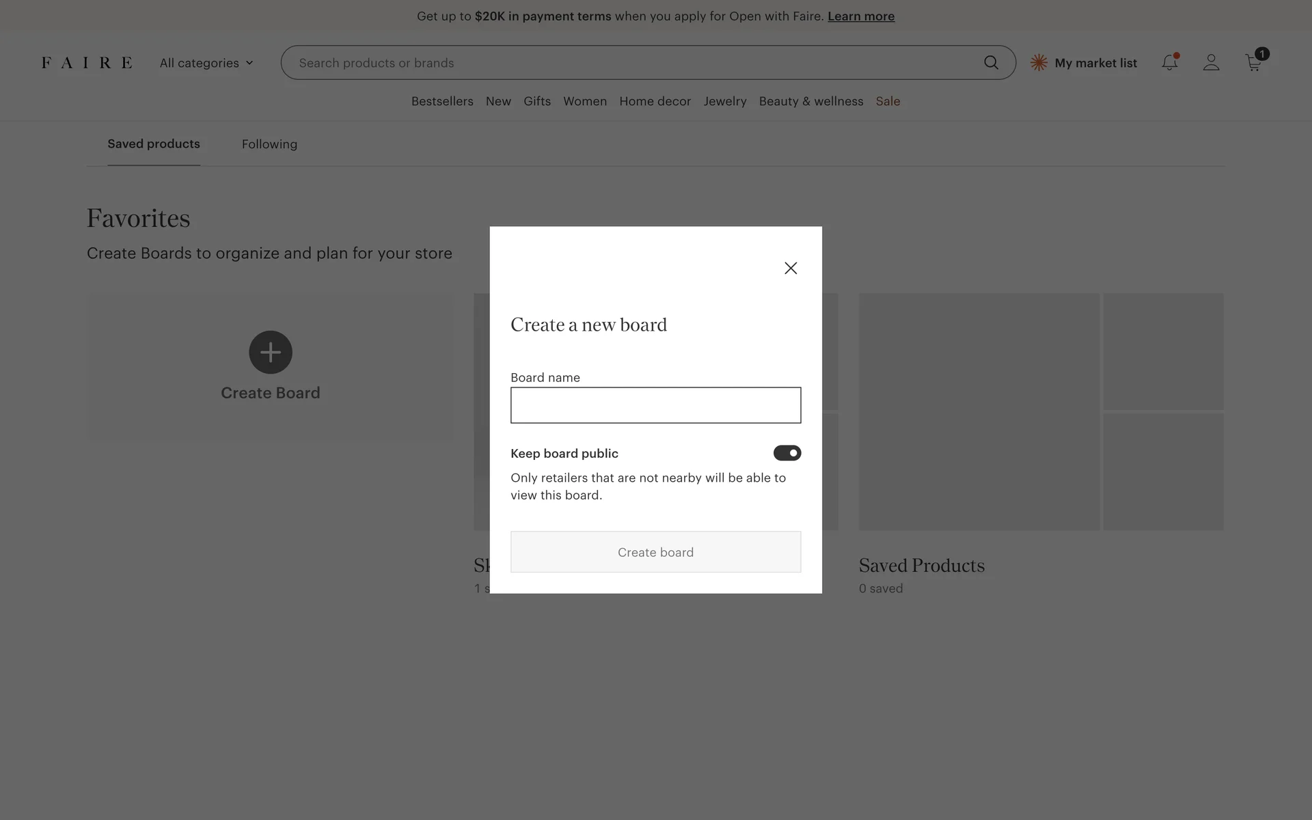Switch to the Following tab
The width and height of the screenshot is (1312, 820).
point(269,144)
